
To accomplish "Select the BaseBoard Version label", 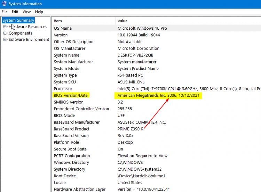I will pos(71,135).
